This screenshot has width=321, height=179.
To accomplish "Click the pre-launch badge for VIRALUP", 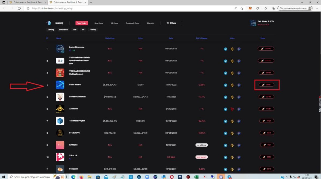I will 201,157.
